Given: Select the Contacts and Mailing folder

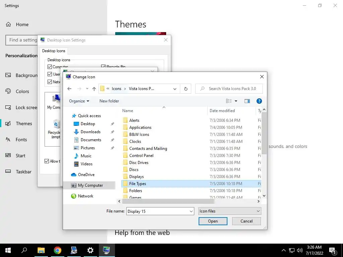Looking at the screenshot, I should (x=191, y=148).
